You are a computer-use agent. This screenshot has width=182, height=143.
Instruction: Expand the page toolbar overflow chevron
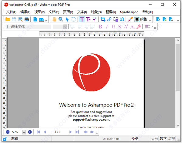tap(178, 21)
